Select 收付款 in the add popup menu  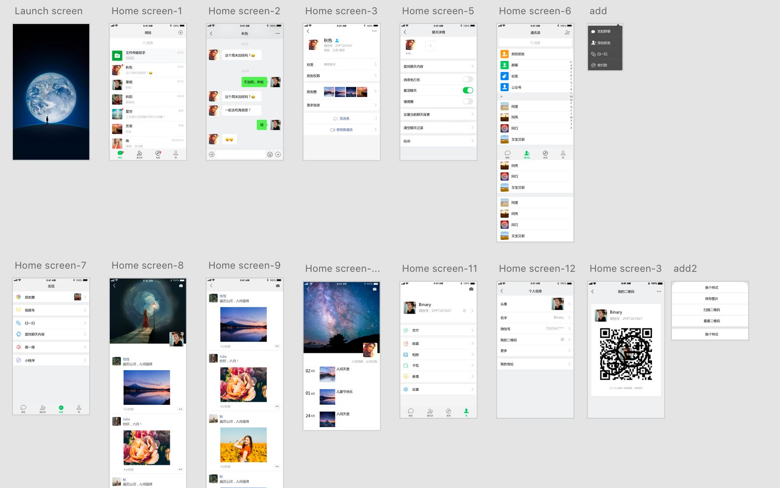(605, 65)
